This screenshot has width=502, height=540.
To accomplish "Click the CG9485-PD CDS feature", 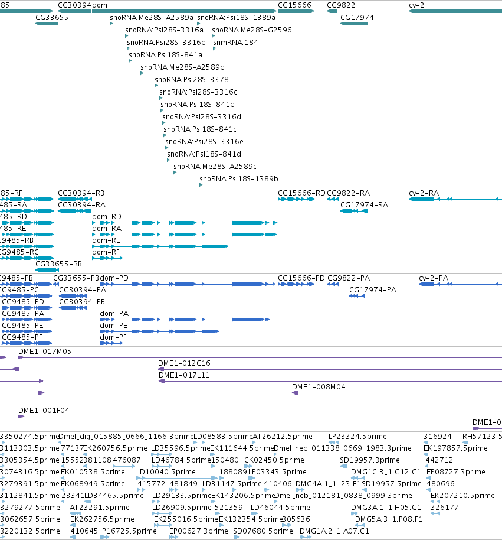I will tap(27, 308).
